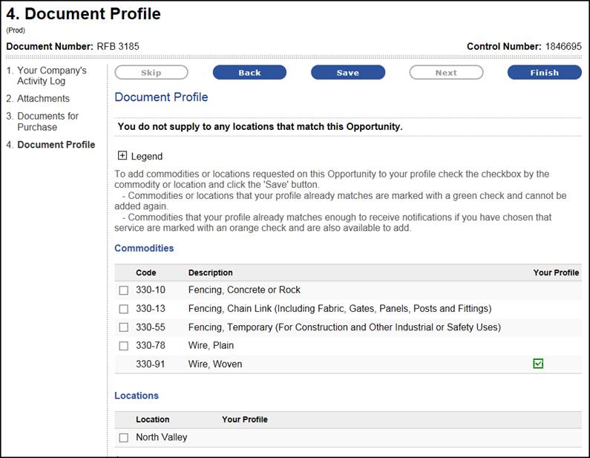Click the green check icon for Wire, Woven
Image resolution: width=590 pixels, height=458 pixels.
pos(539,364)
